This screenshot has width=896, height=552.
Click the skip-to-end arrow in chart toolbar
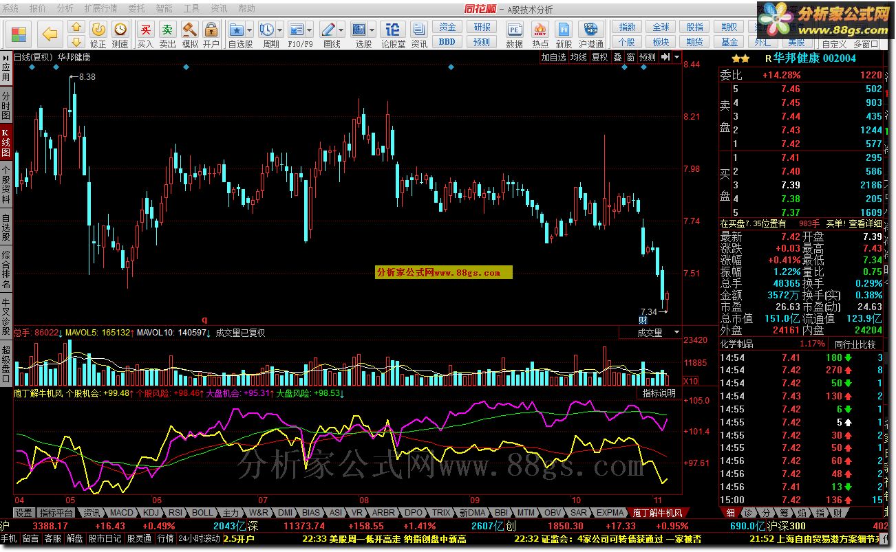665,58
